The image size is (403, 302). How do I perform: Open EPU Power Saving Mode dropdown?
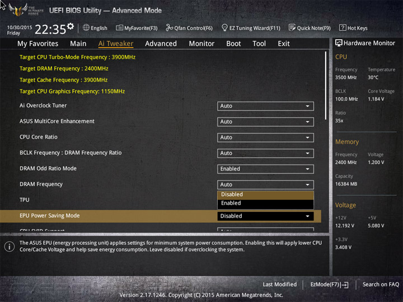coord(265,216)
